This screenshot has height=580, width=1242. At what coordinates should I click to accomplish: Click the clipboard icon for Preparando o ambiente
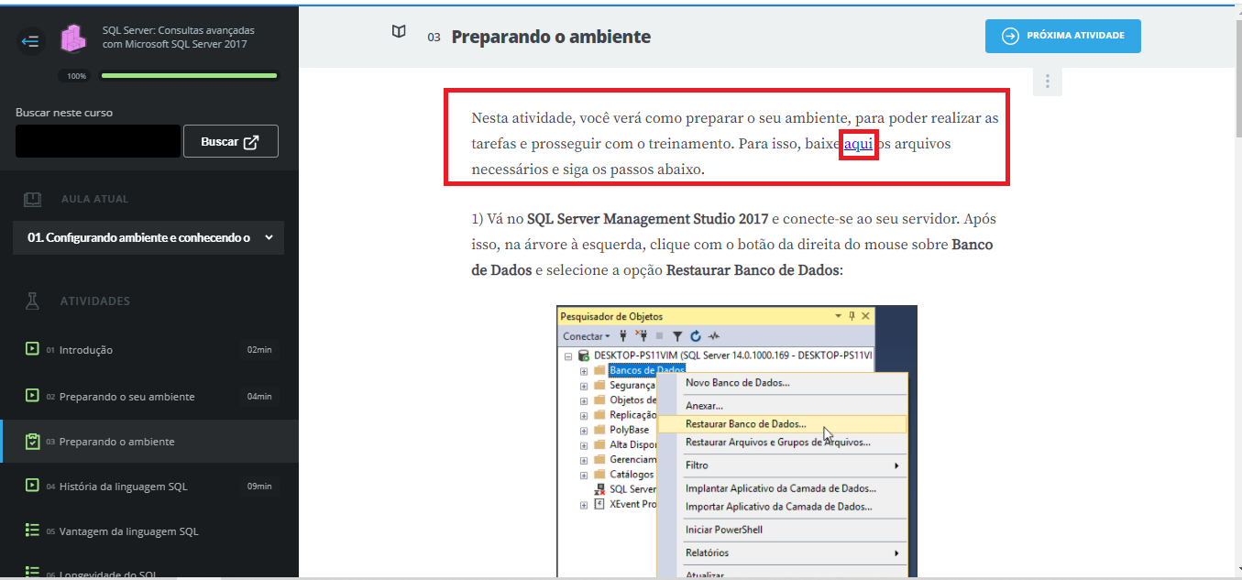point(33,441)
